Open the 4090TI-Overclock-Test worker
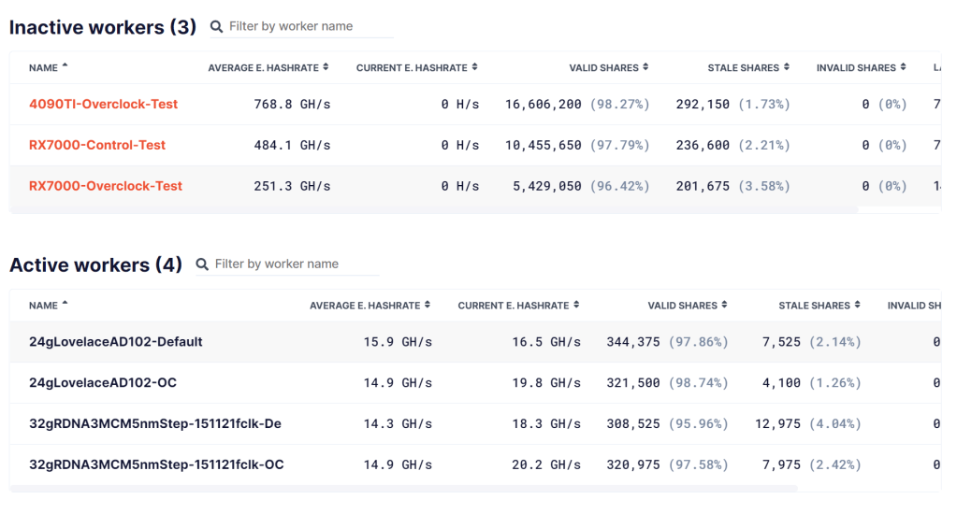 coord(103,104)
